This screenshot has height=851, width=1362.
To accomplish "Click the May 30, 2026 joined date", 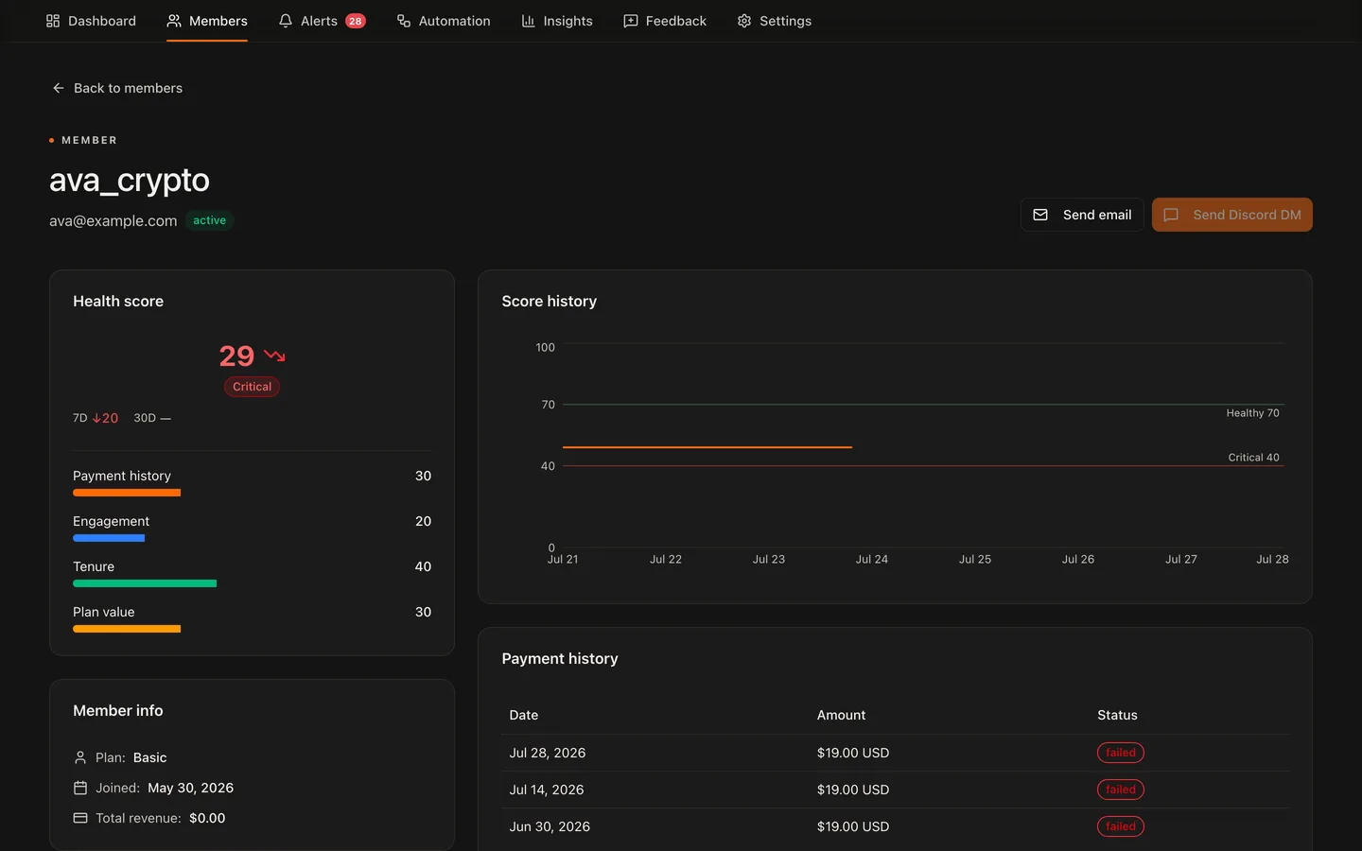I will 190,788.
